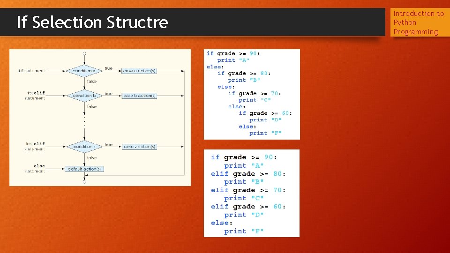Click print "D" in the nested code box

[265, 120]
